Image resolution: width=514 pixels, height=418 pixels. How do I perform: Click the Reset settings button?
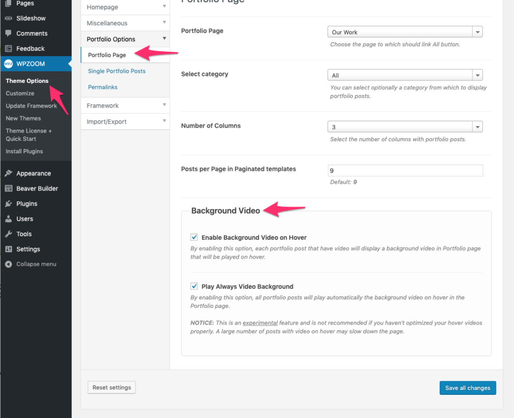111,387
